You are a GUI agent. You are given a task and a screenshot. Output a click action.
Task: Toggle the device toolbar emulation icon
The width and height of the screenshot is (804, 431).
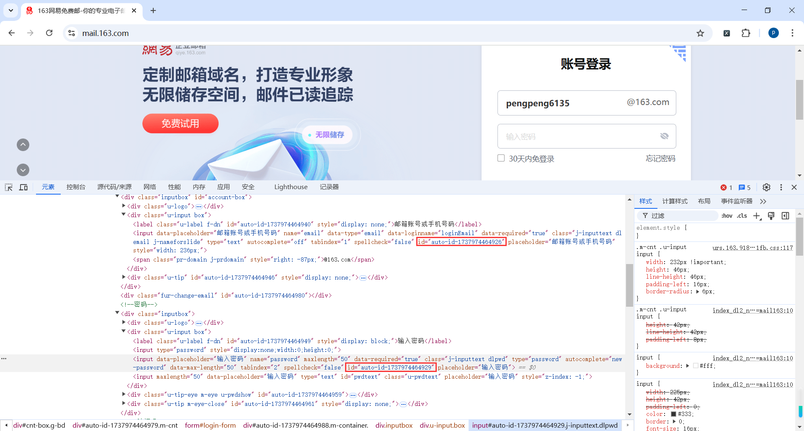coord(23,187)
